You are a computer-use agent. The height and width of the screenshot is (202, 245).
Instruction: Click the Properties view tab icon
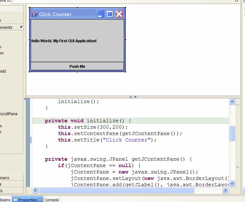pos(15,200)
